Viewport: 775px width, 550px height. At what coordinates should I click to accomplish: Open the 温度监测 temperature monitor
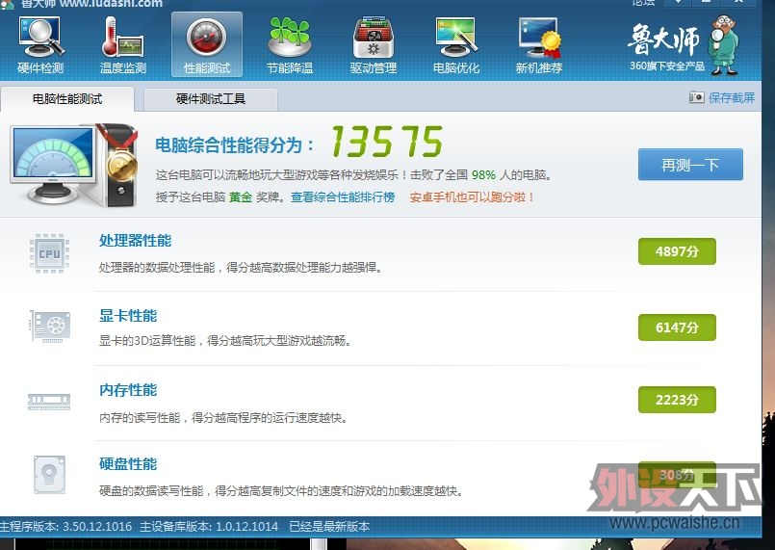(x=123, y=45)
